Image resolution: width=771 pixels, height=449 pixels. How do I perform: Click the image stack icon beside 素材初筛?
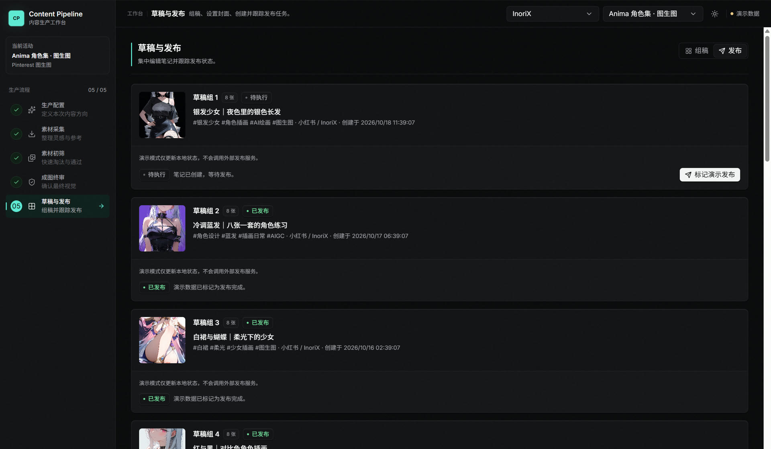[32, 158]
